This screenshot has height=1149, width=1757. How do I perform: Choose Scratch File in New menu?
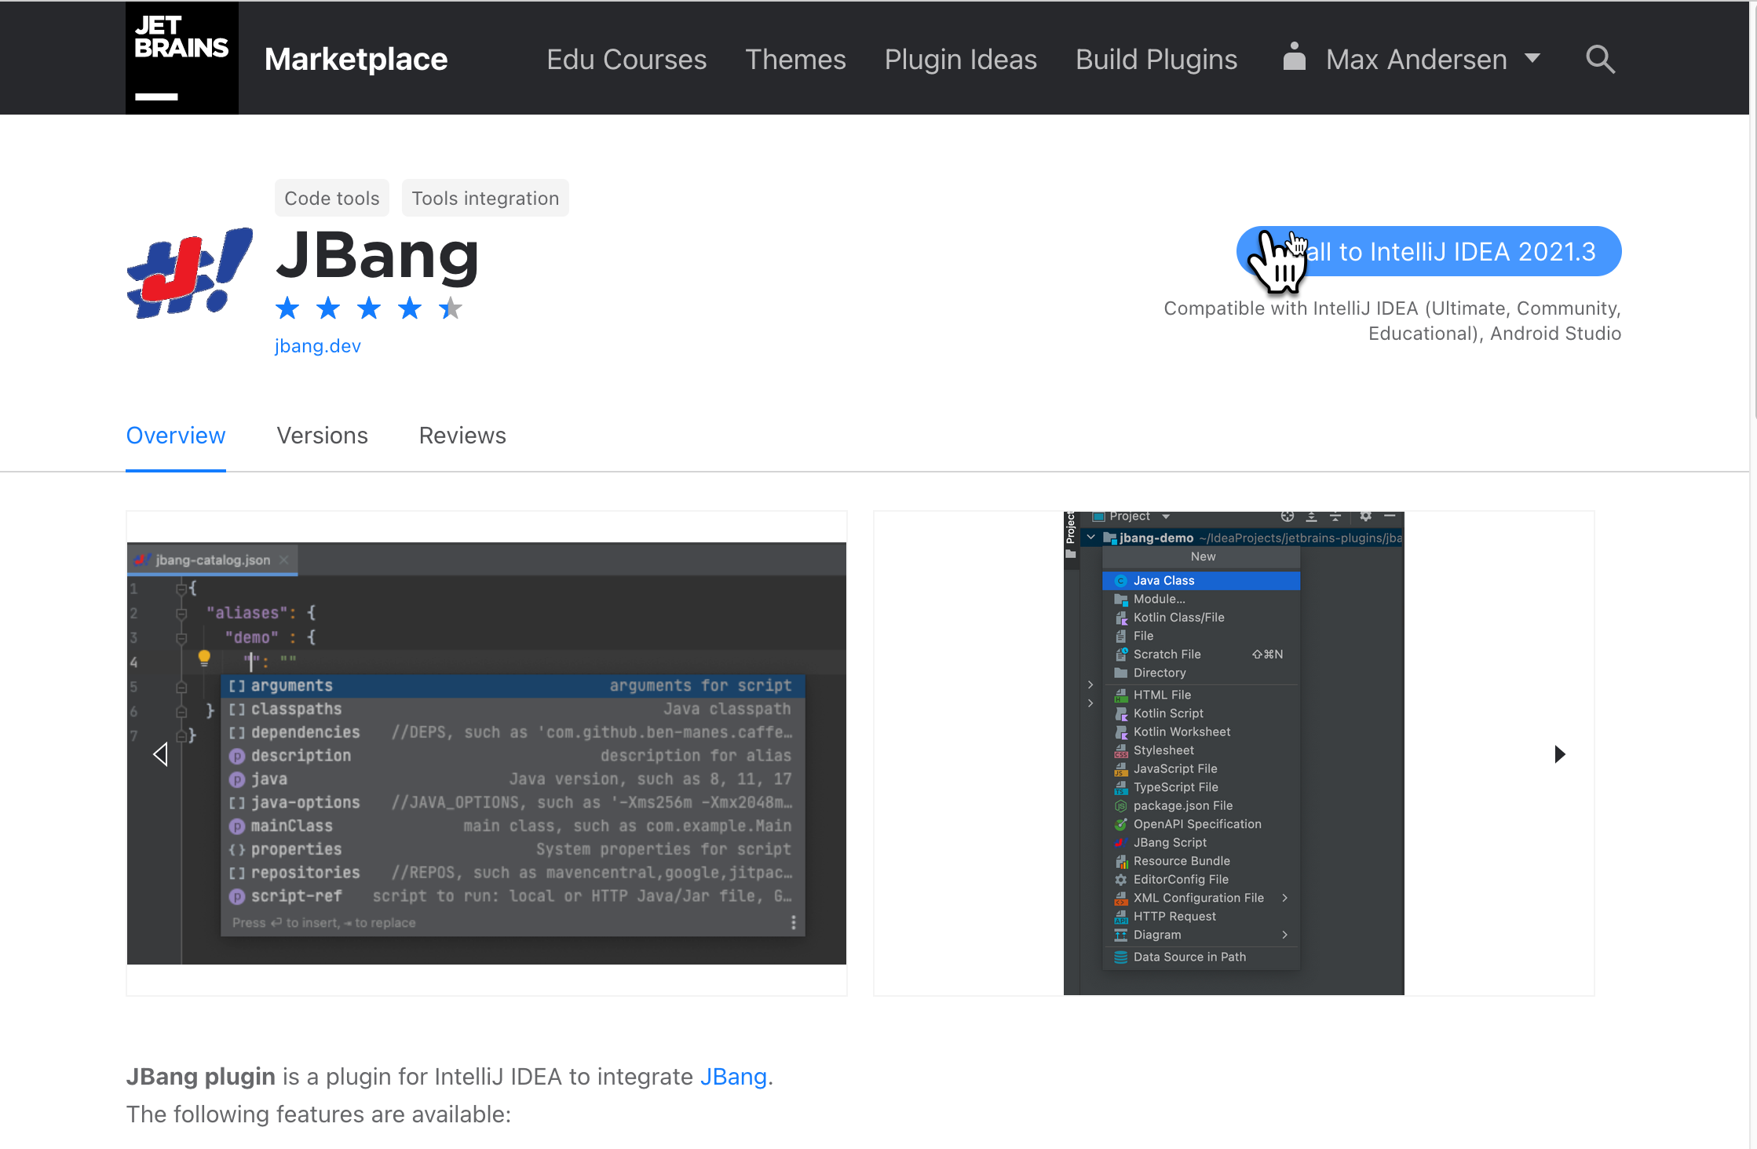pos(1201,655)
